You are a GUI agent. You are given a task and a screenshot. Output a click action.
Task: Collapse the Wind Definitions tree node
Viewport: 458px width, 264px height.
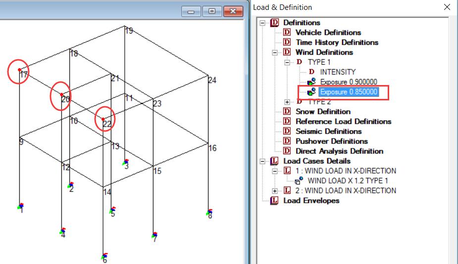(x=275, y=52)
